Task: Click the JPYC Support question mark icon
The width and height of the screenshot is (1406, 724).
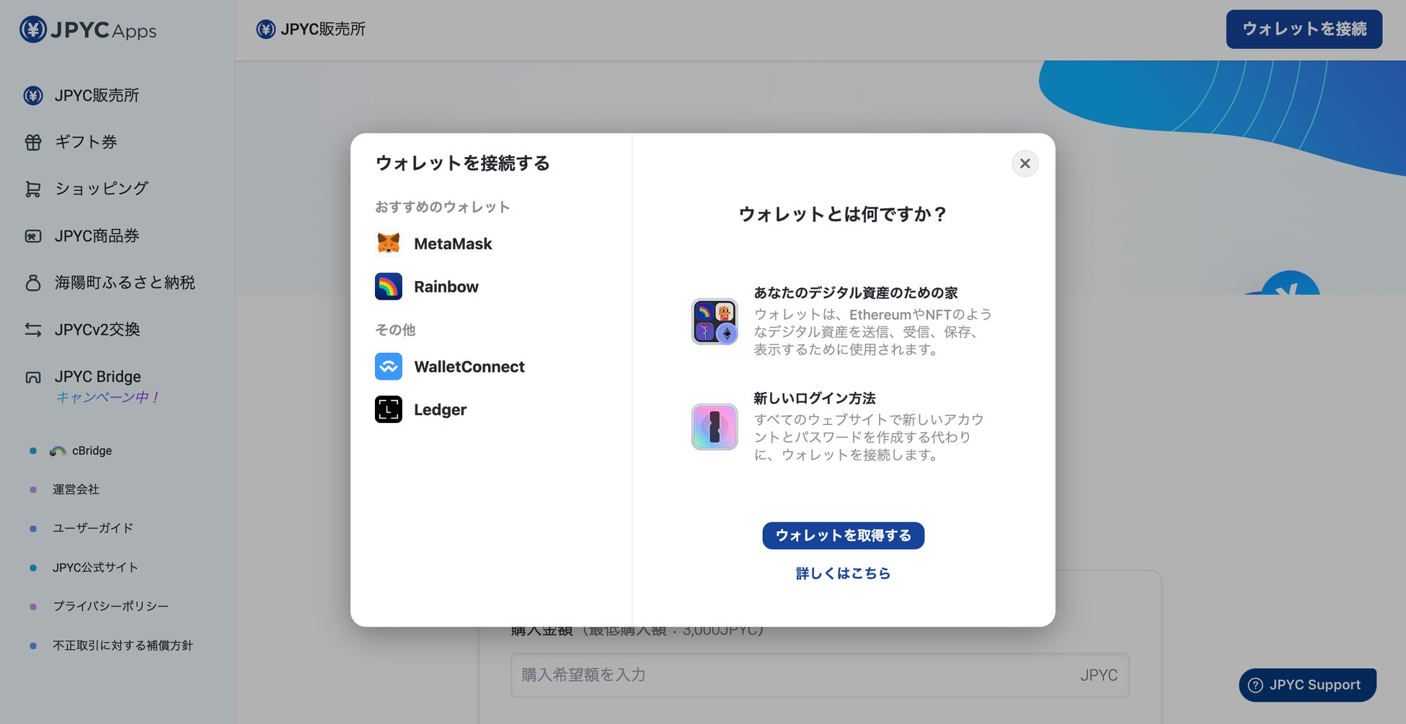Action: pos(1255,685)
